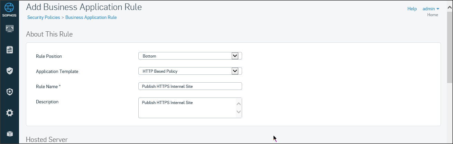Open the cube objects sidebar icon

point(10,134)
